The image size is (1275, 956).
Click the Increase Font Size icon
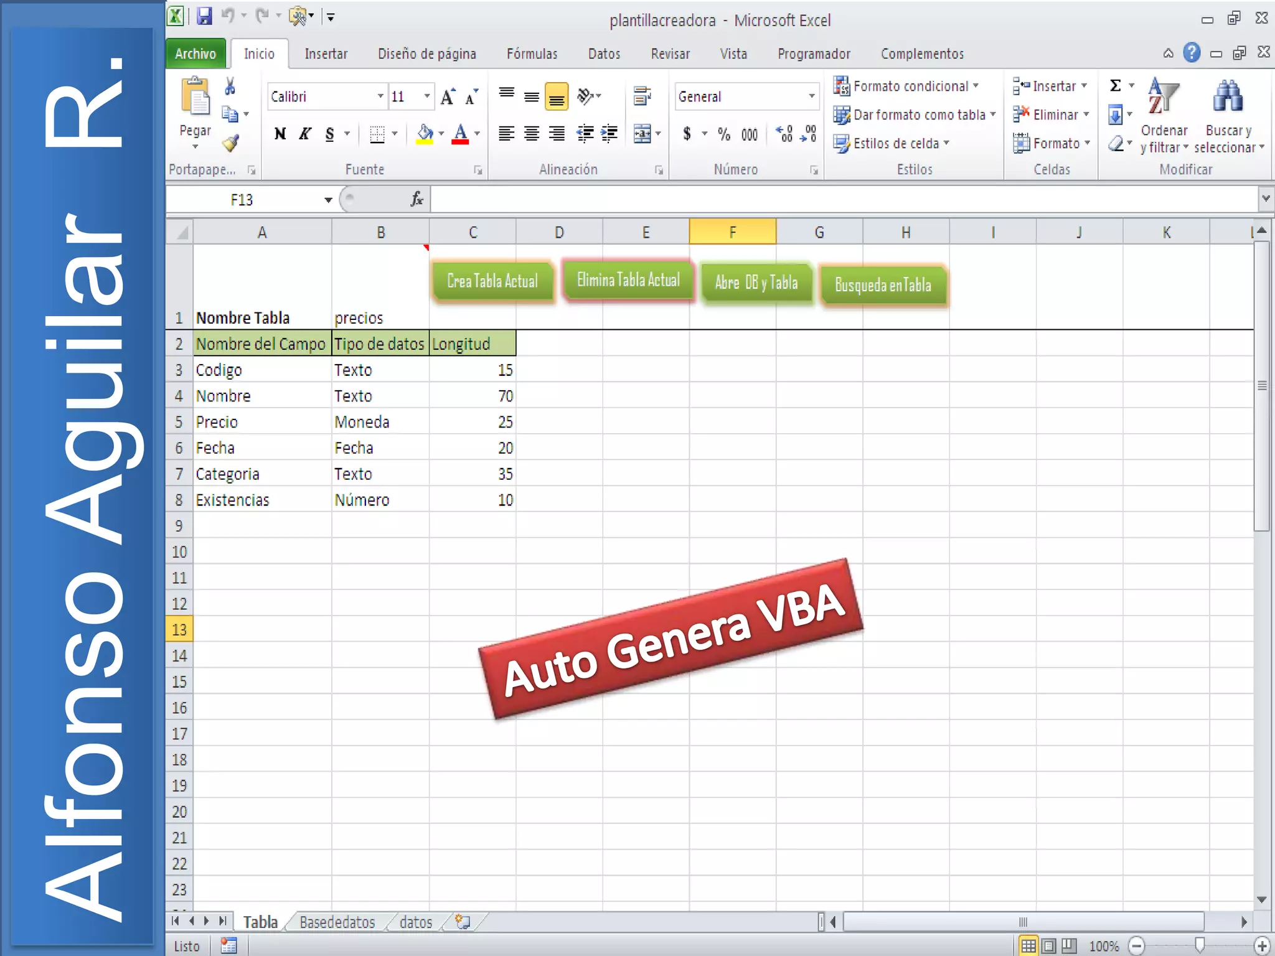tap(448, 97)
